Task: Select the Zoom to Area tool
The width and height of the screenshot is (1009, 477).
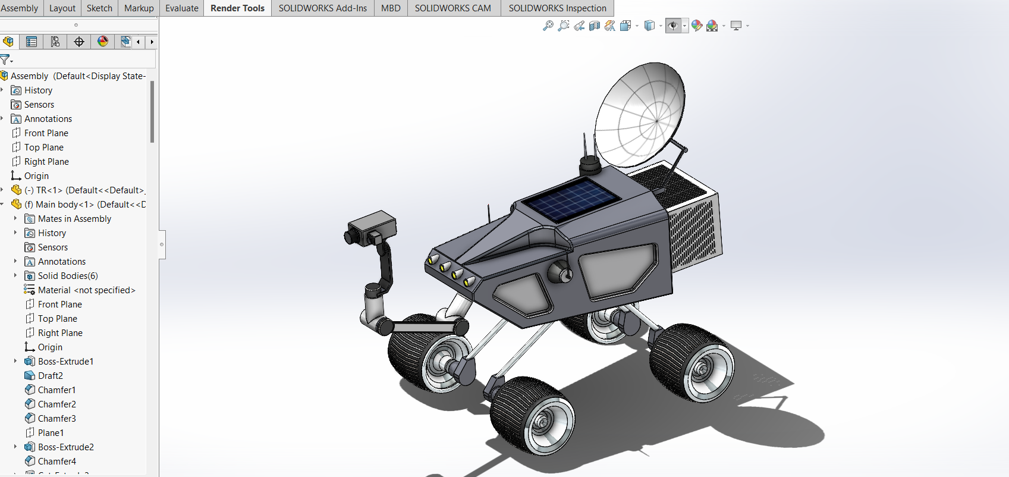Action: [x=563, y=26]
